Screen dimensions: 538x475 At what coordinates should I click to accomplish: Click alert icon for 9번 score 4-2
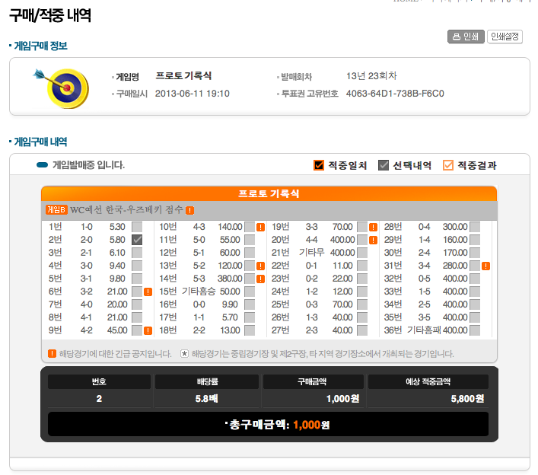tap(148, 330)
